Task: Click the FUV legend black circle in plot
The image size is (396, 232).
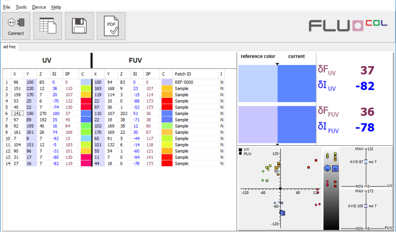Action: pyautogui.click(x=240, y=154)
